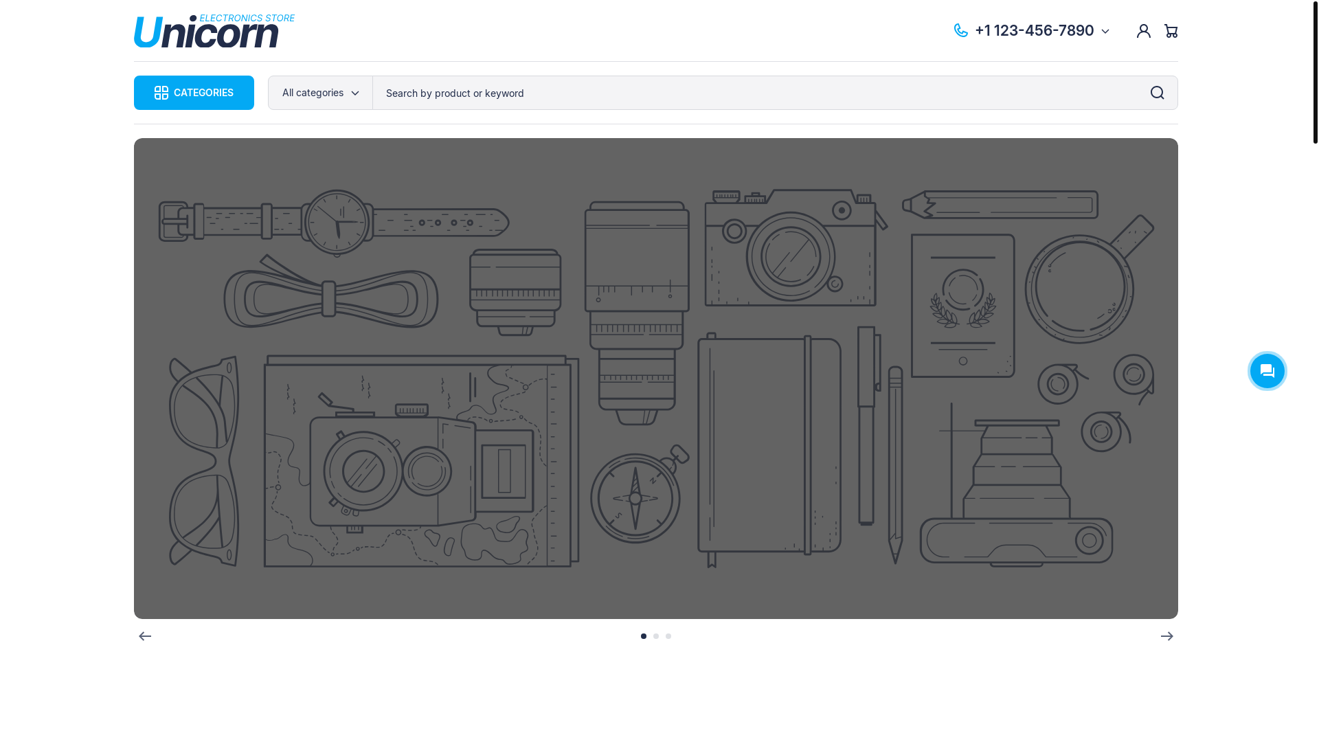This screenshot has width=1319, height=742.
Task: Select the first carousel dot
Action: click(644, 636)
